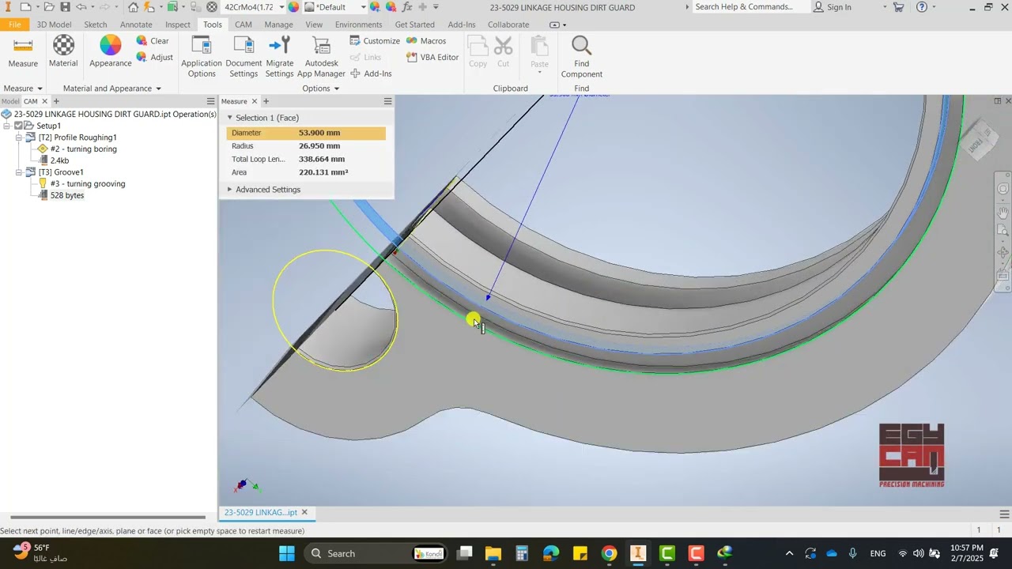Viewport: 1012px width, 569px height.
Task: Select the Area 220.131 mm² row
Action: click(306, 172)
